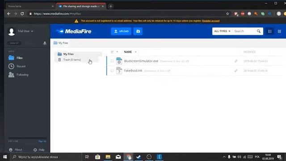The image size is (286, 161).
Task: Select My Files in folder tree
Action: [x=78, y=54]
